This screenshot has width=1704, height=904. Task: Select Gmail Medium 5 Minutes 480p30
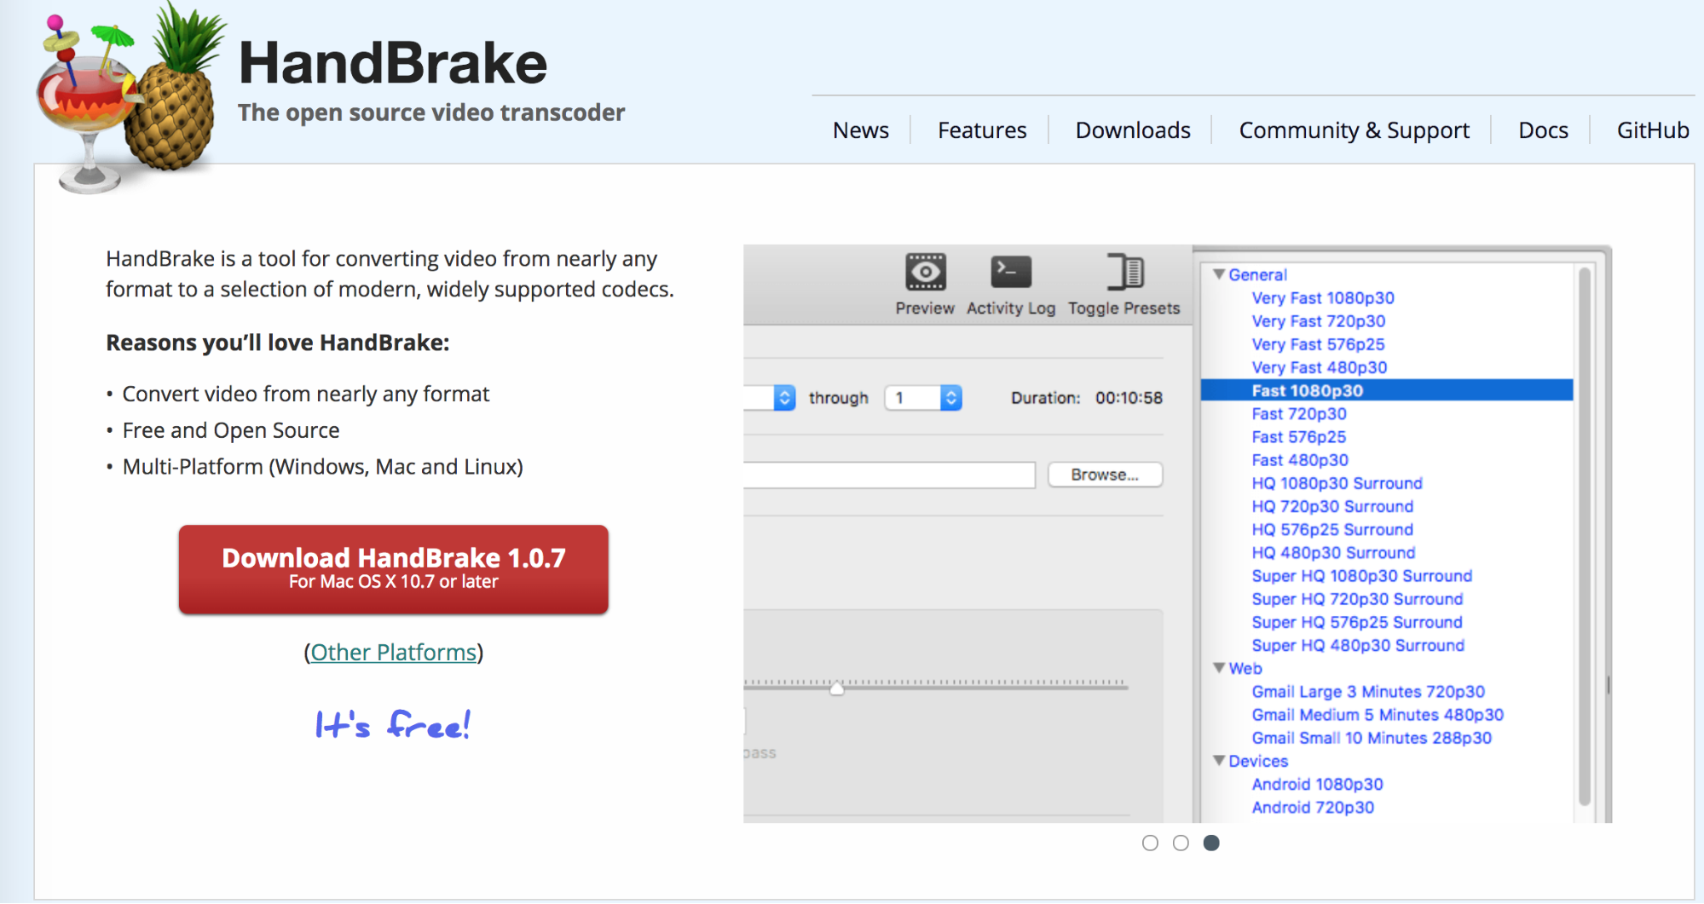coord(1378,715)
